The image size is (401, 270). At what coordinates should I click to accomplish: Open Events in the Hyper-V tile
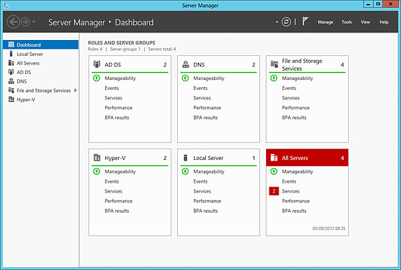point(112,181)
